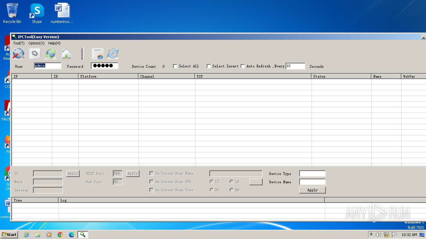Sort by the Platform column header
This screenshot has height=239, width=426.
pos(108,76)
